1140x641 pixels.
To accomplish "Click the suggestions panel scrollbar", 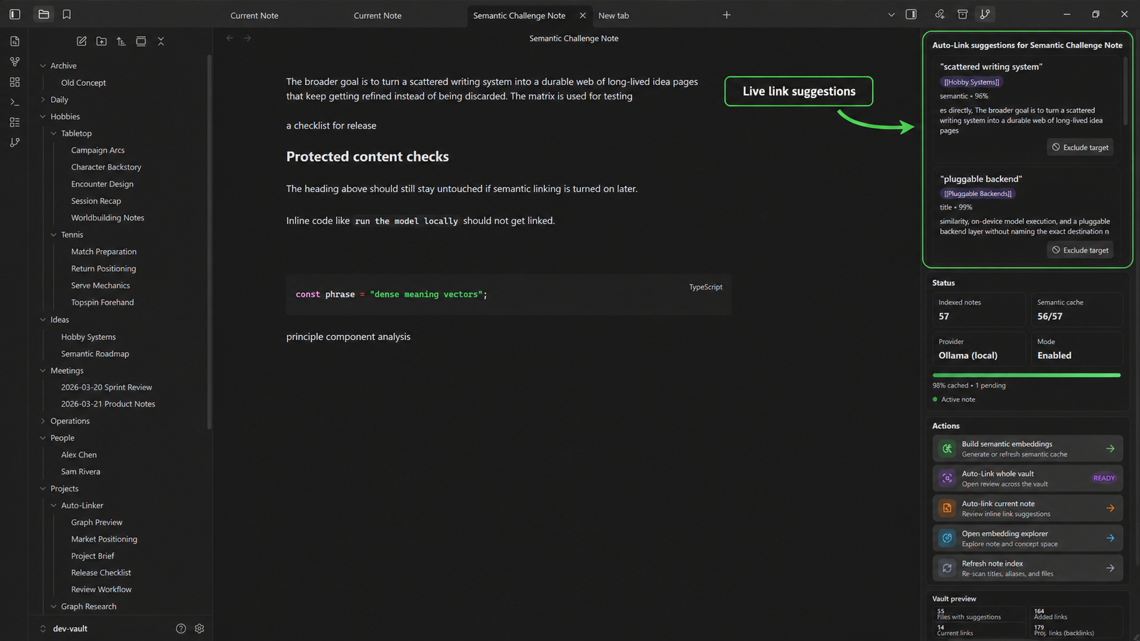I will tap(1125, 92).
